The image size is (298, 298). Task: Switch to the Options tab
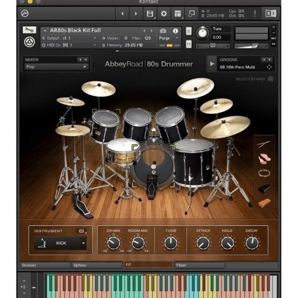click(x=97, y=265)
